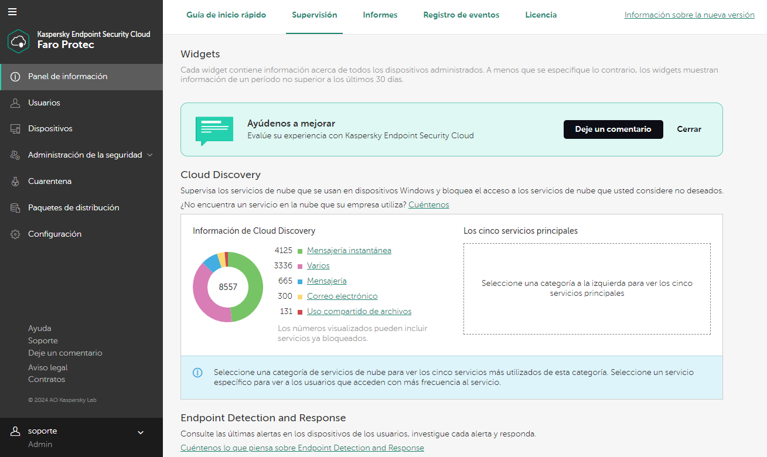
Task: Click the 665 count value
Action: click(x=285, y=281)
